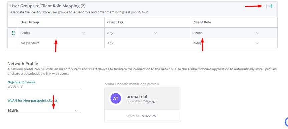Click the Client Role column header

coord(202,22)
